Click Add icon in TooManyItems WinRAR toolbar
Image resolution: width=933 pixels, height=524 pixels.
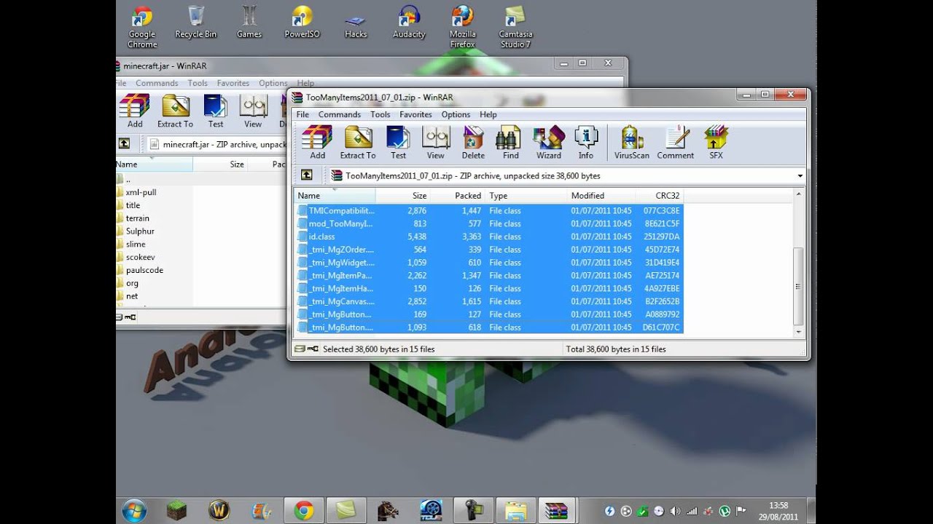[317, 142]
